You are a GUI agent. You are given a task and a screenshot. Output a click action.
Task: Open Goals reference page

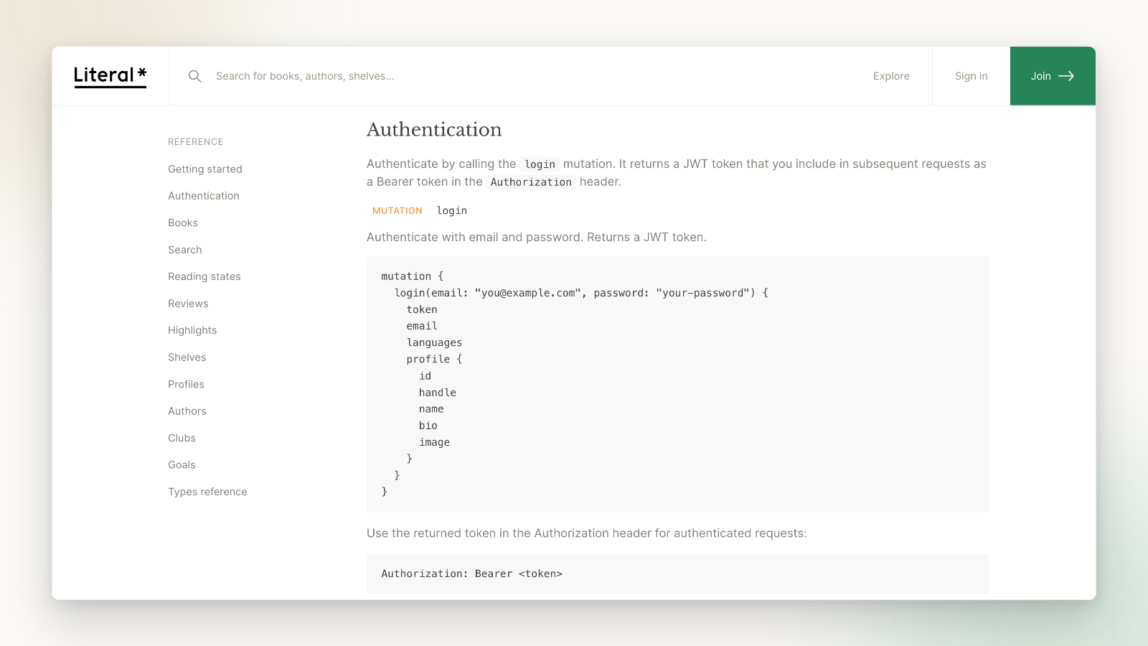[x=182, y=465]
